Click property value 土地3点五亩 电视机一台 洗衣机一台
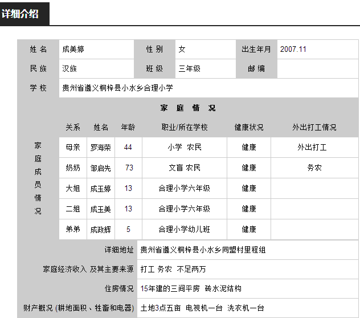Image resolution: width=360 pixels, height=318 pixels. tap(202, 308)
